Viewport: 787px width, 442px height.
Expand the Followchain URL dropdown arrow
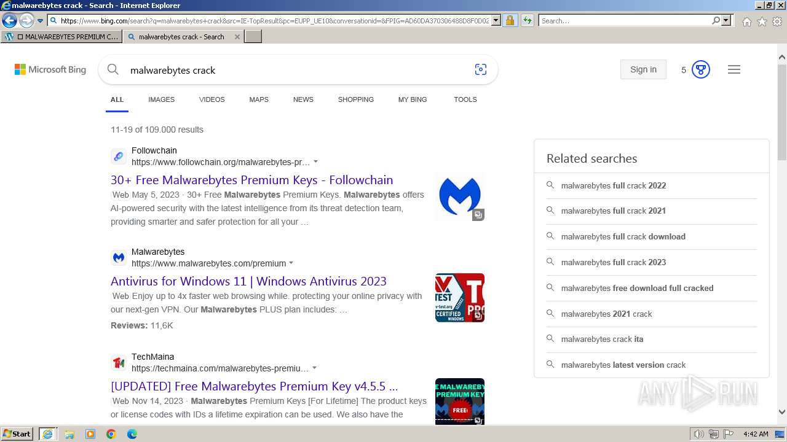pos(315,162)
